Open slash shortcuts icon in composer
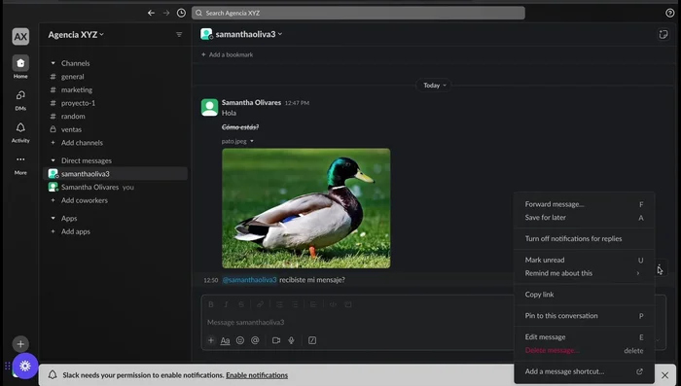The height and width of the screenshot is (386, 681). tap(312, 340)
